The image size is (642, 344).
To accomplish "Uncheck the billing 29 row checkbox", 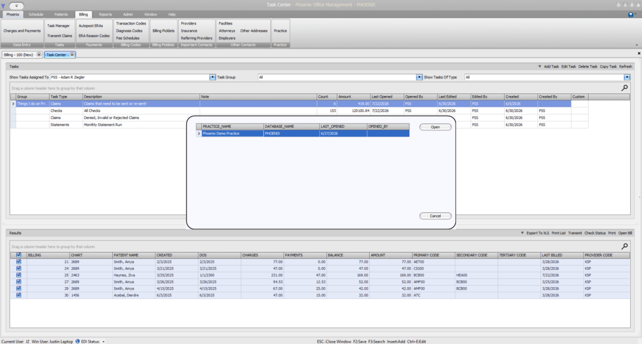I will (18, 288).
